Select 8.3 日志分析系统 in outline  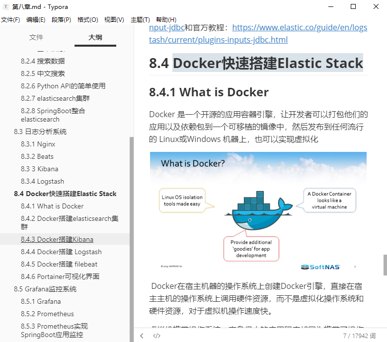[40, 132]
